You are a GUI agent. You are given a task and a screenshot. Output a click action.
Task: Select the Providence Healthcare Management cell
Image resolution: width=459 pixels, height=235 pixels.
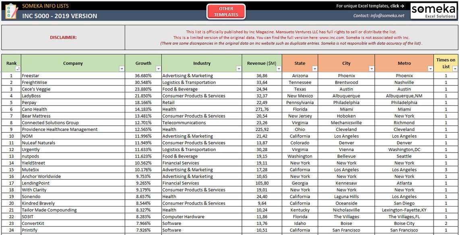pos(73,129)
